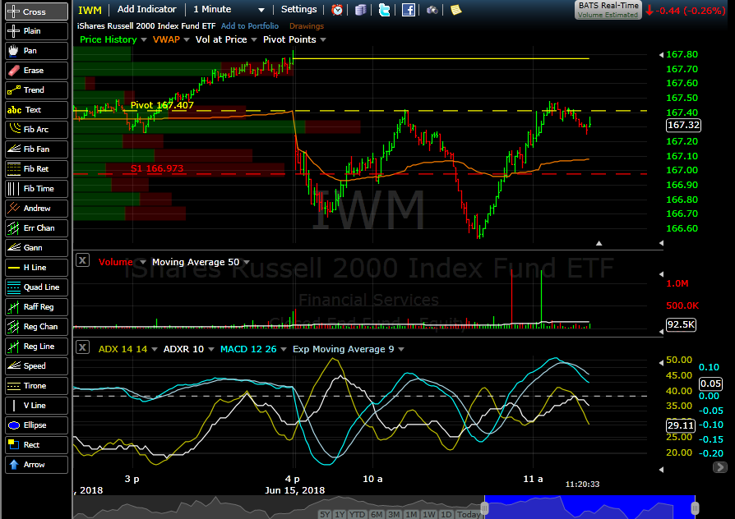Pick the Gann fan tool
Viewport: 735px width, 519px height.
(35, 248)
